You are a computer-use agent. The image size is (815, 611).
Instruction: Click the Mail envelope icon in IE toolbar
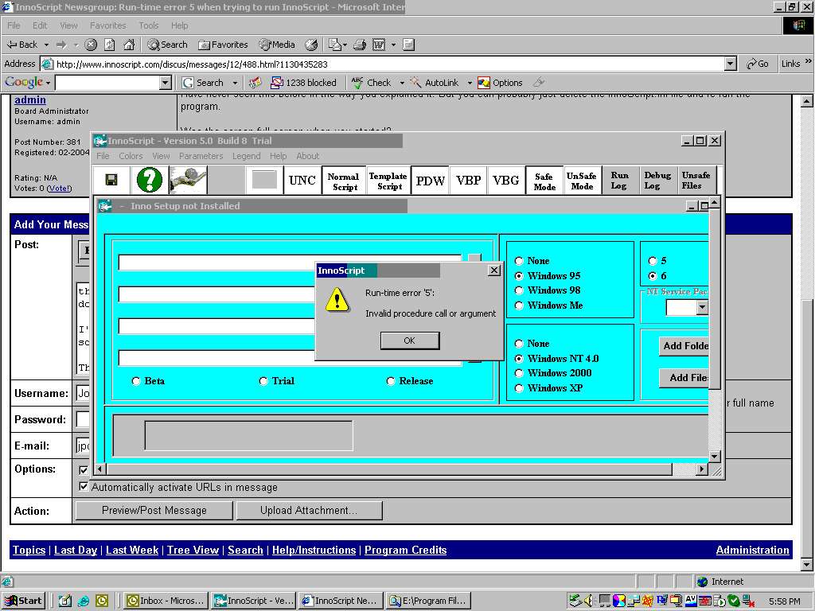coord(334,45)
